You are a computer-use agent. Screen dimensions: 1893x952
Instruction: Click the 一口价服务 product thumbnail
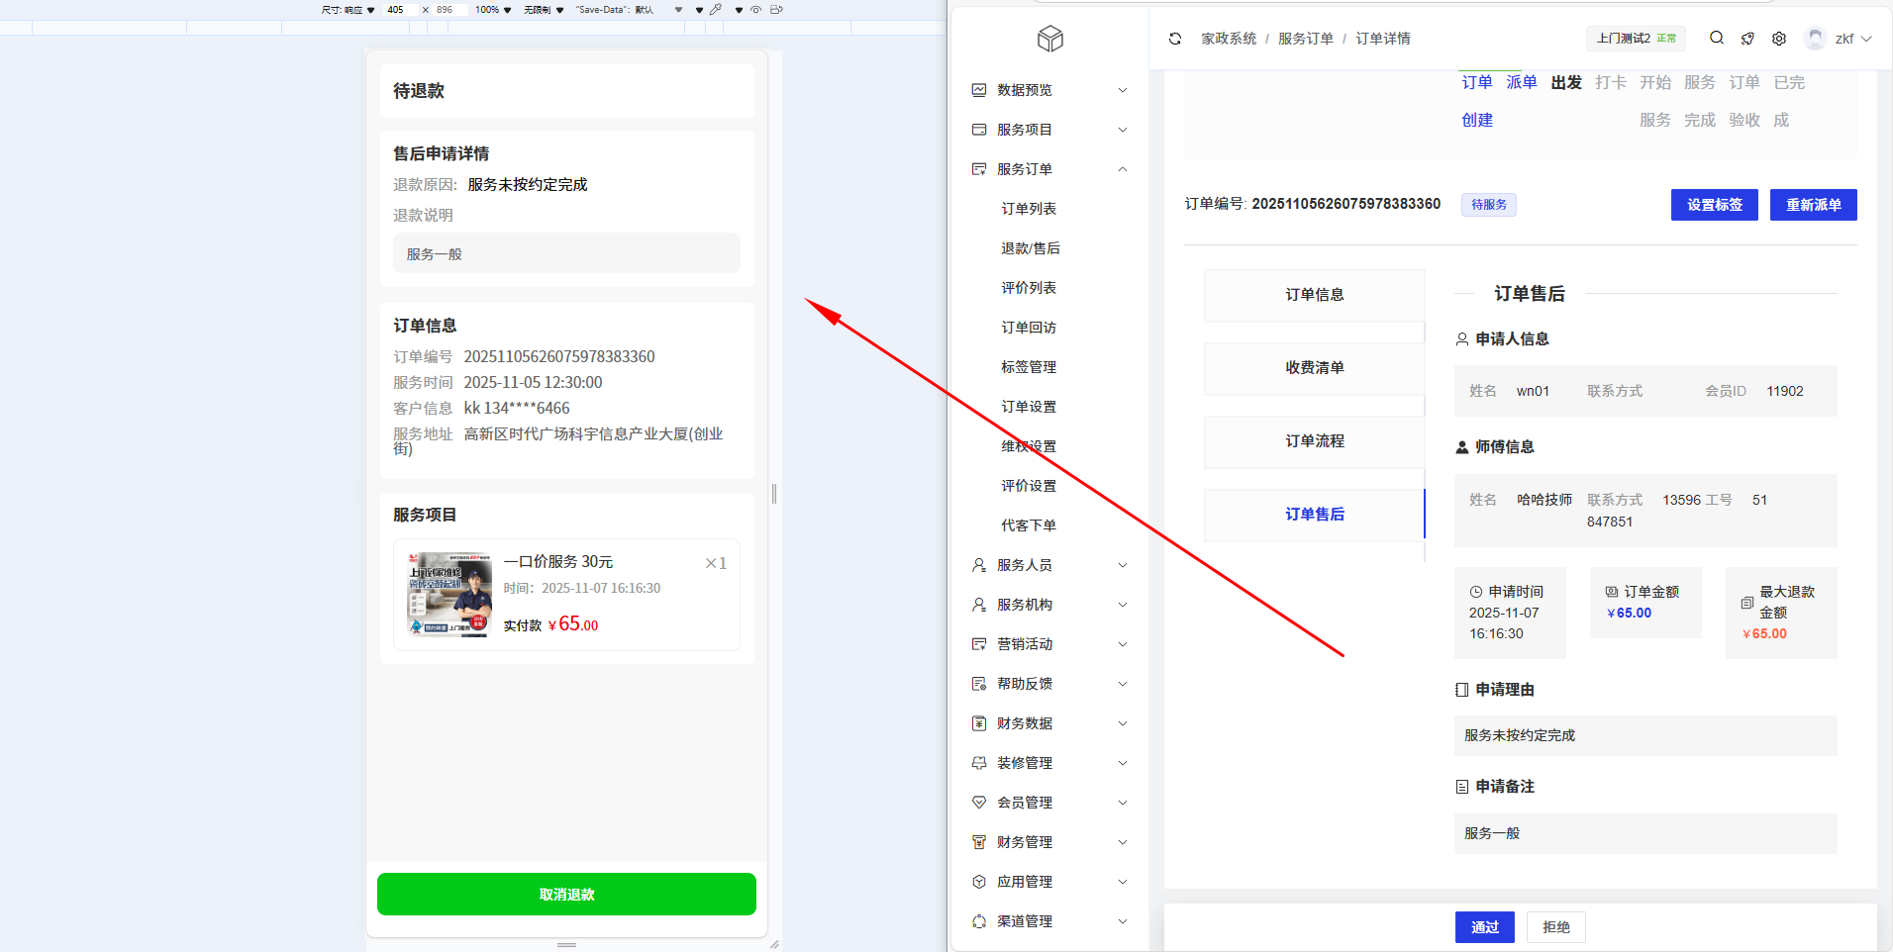[450, 595]
